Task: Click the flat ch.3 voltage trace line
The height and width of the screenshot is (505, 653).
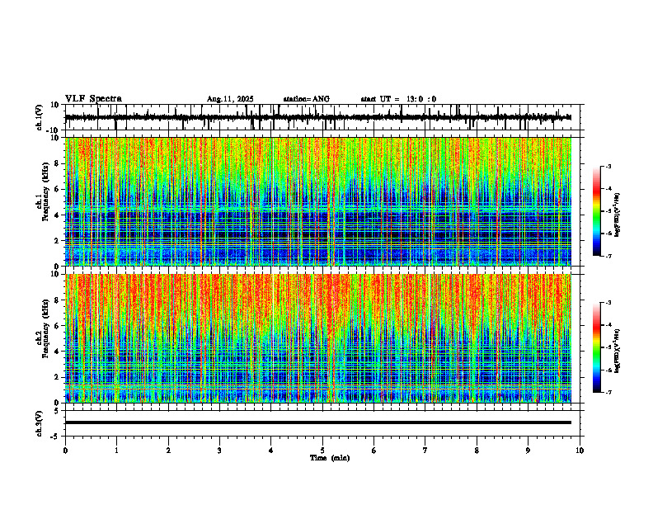Action: point(317,422)
